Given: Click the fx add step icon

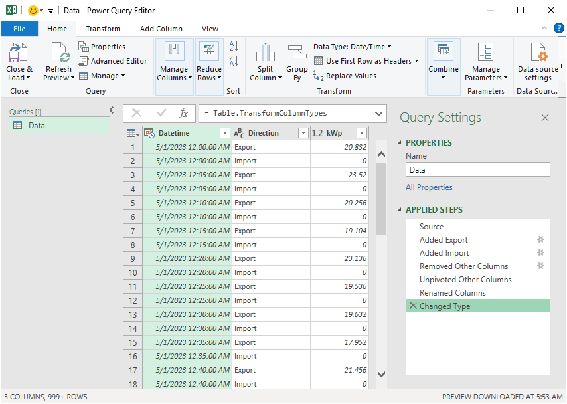Looking at the screenshot, I should pyautogui.click(x=184, y=114).
